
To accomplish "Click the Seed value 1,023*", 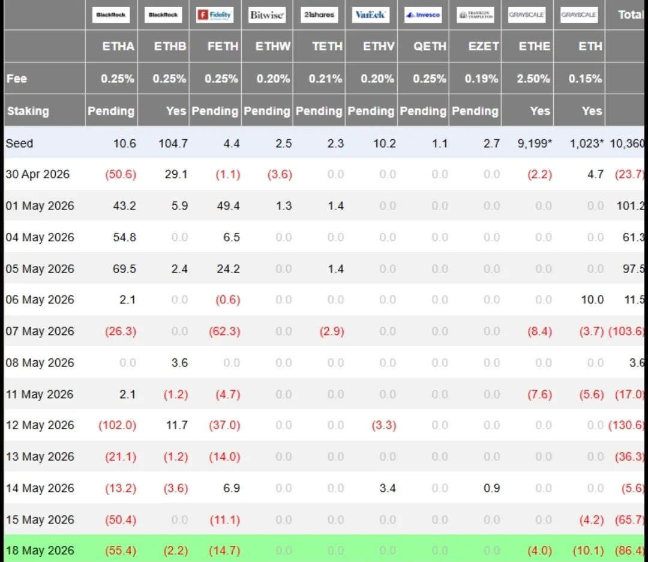I will 586,144.
